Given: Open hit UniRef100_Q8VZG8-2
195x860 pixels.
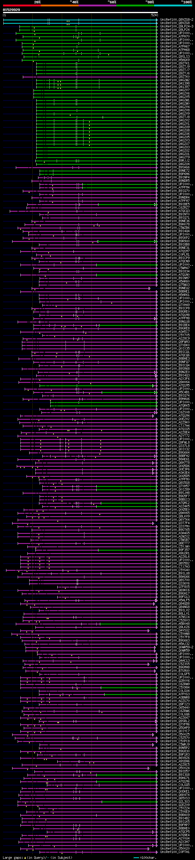Looking at the screenshot, I should pyautogui.click(x=177, y=20).
